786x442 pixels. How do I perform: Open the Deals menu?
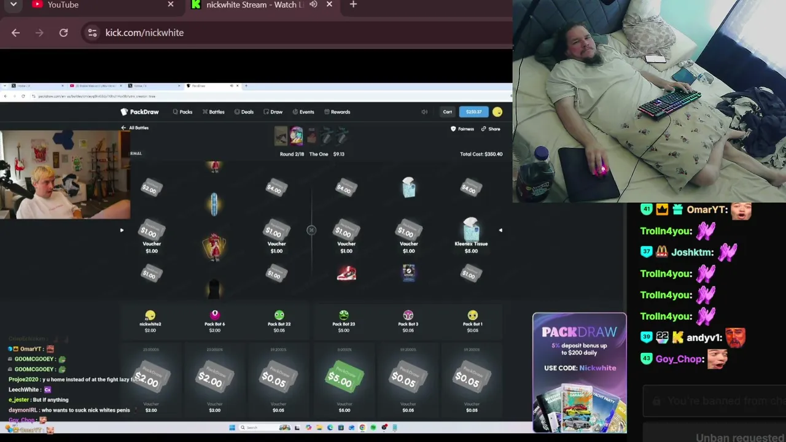coord(244,112)
